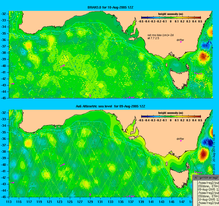Click the 'sat rms bias (cm)+-2d' text
219x206 pixels.
tap(161, 35)
